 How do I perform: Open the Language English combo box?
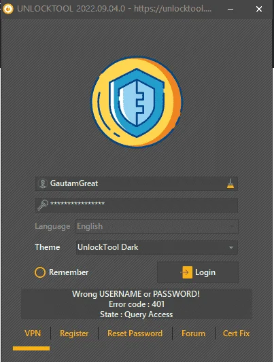[x=157, y=226]
